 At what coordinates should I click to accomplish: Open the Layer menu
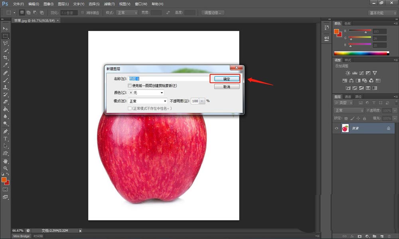tap(63, 4)
